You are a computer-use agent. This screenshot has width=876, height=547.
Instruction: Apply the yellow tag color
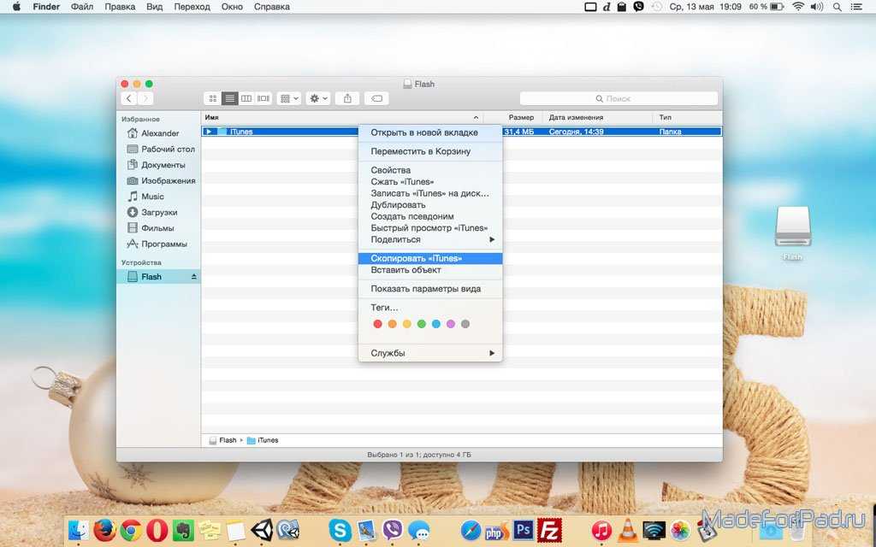click(x=406, y=324)
